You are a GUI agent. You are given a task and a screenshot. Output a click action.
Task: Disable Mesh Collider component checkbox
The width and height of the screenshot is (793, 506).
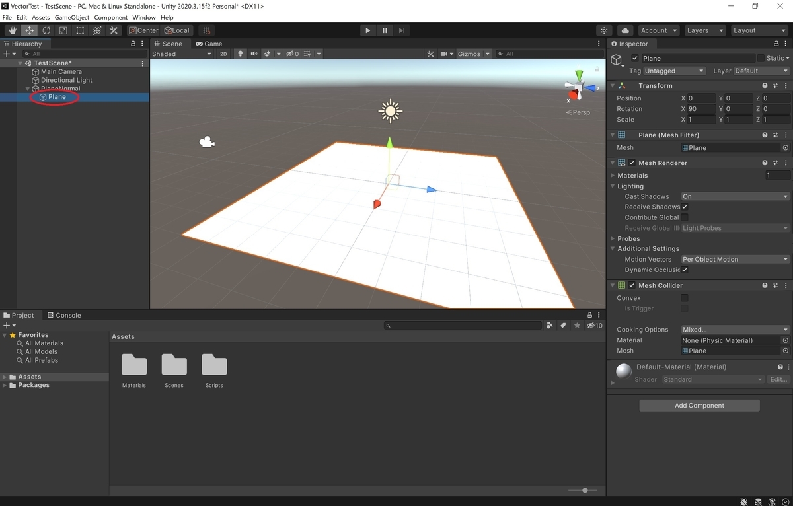(x=632, y=285)
